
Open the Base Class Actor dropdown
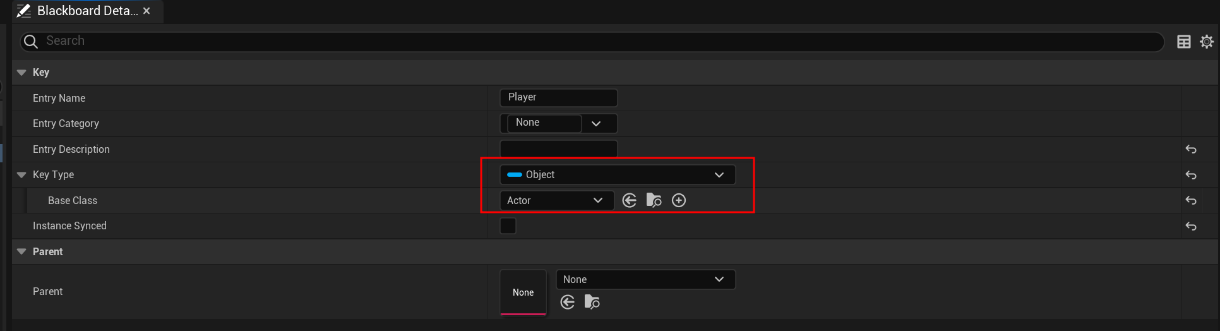pos(556,200)
